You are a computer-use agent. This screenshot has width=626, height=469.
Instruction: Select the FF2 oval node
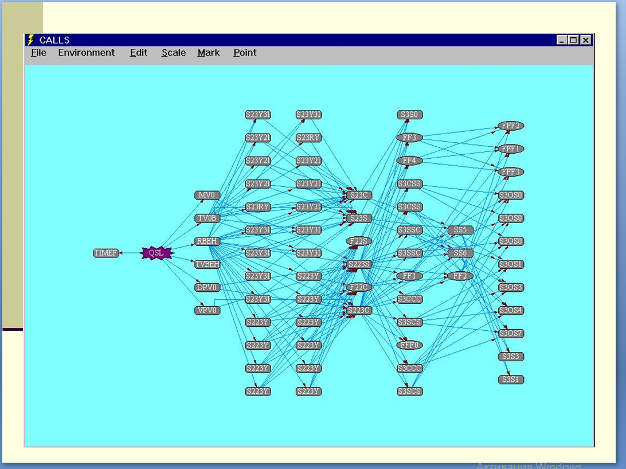460,276
